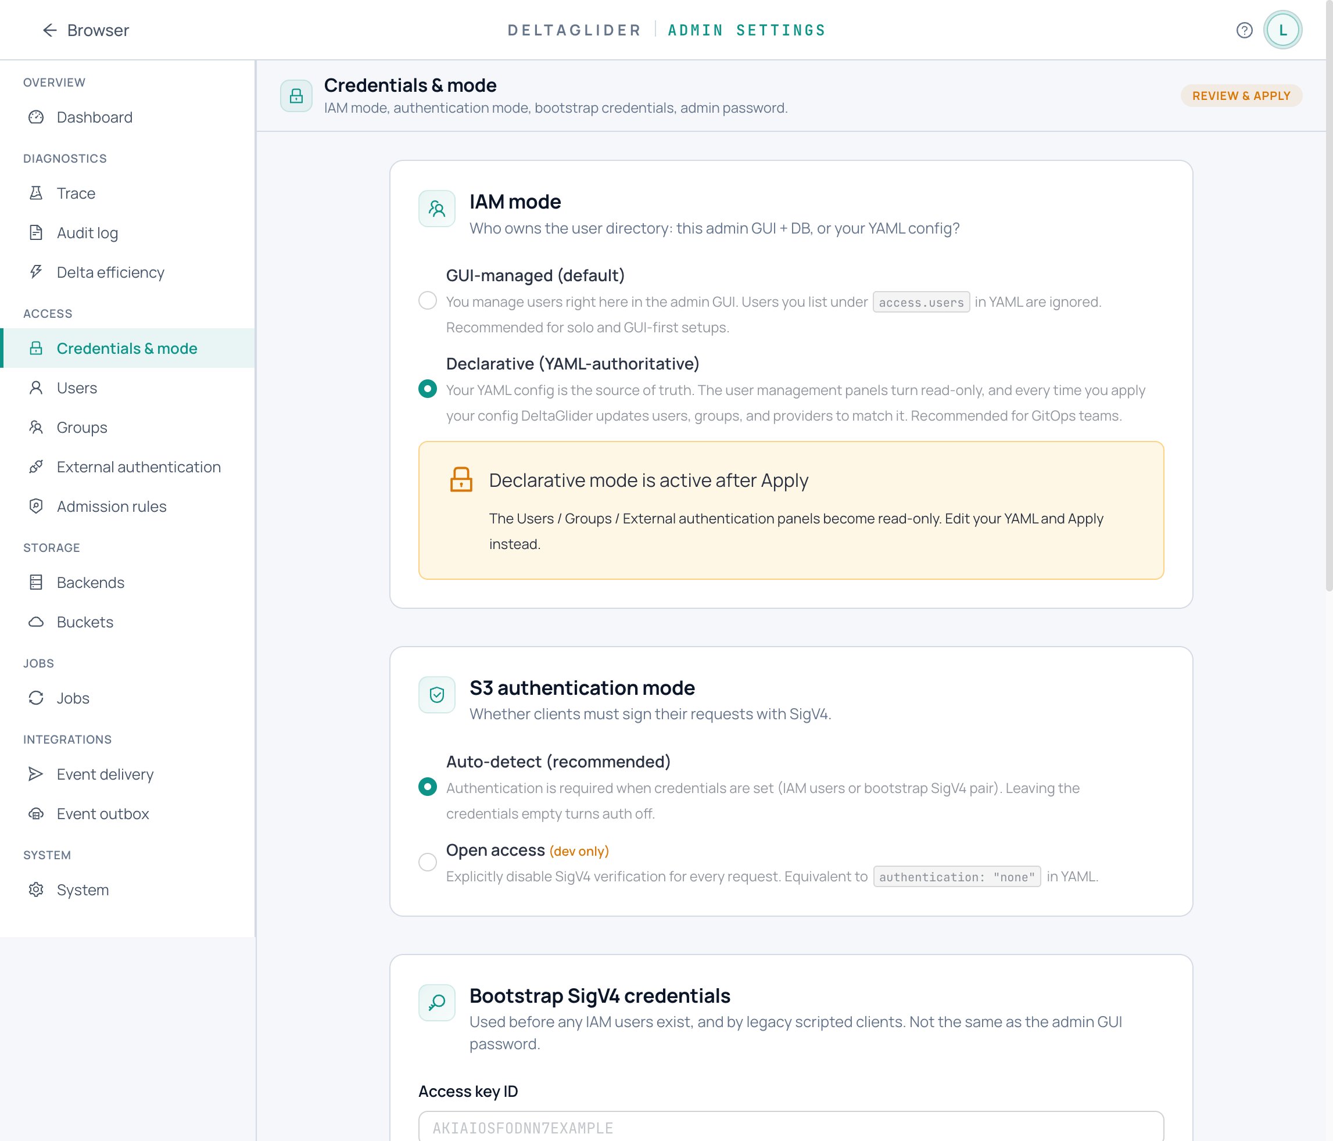Click the IAM mode users icon
1333x1141 pixels.
click(437, 209)
